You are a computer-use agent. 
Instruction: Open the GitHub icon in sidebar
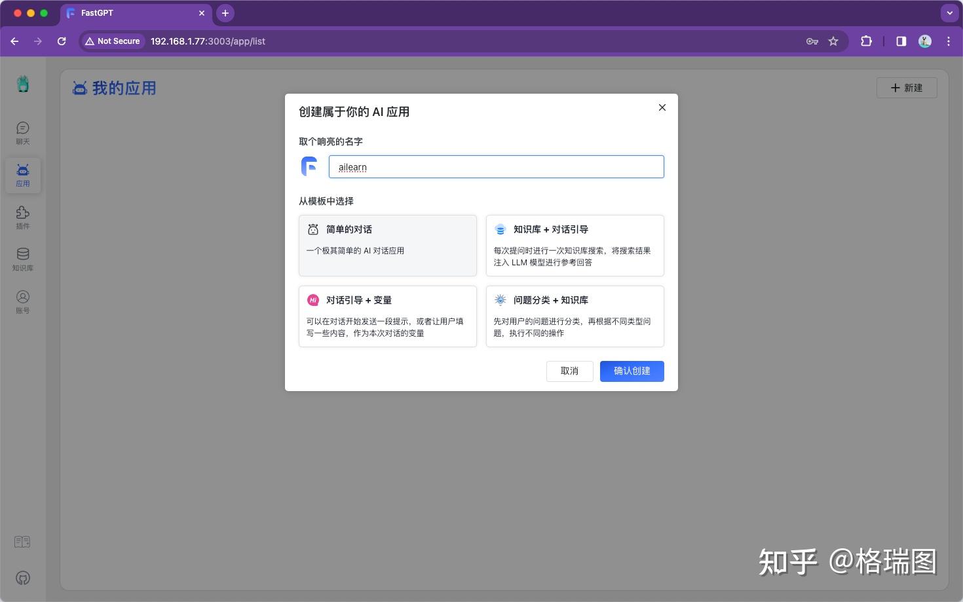pyautogui.click(x=23, y=578)
